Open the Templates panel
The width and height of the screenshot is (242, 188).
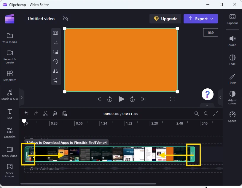[9, 76]
